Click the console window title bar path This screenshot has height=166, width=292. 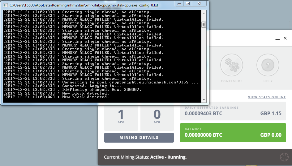pyautogui.click(x=84, y=5)
